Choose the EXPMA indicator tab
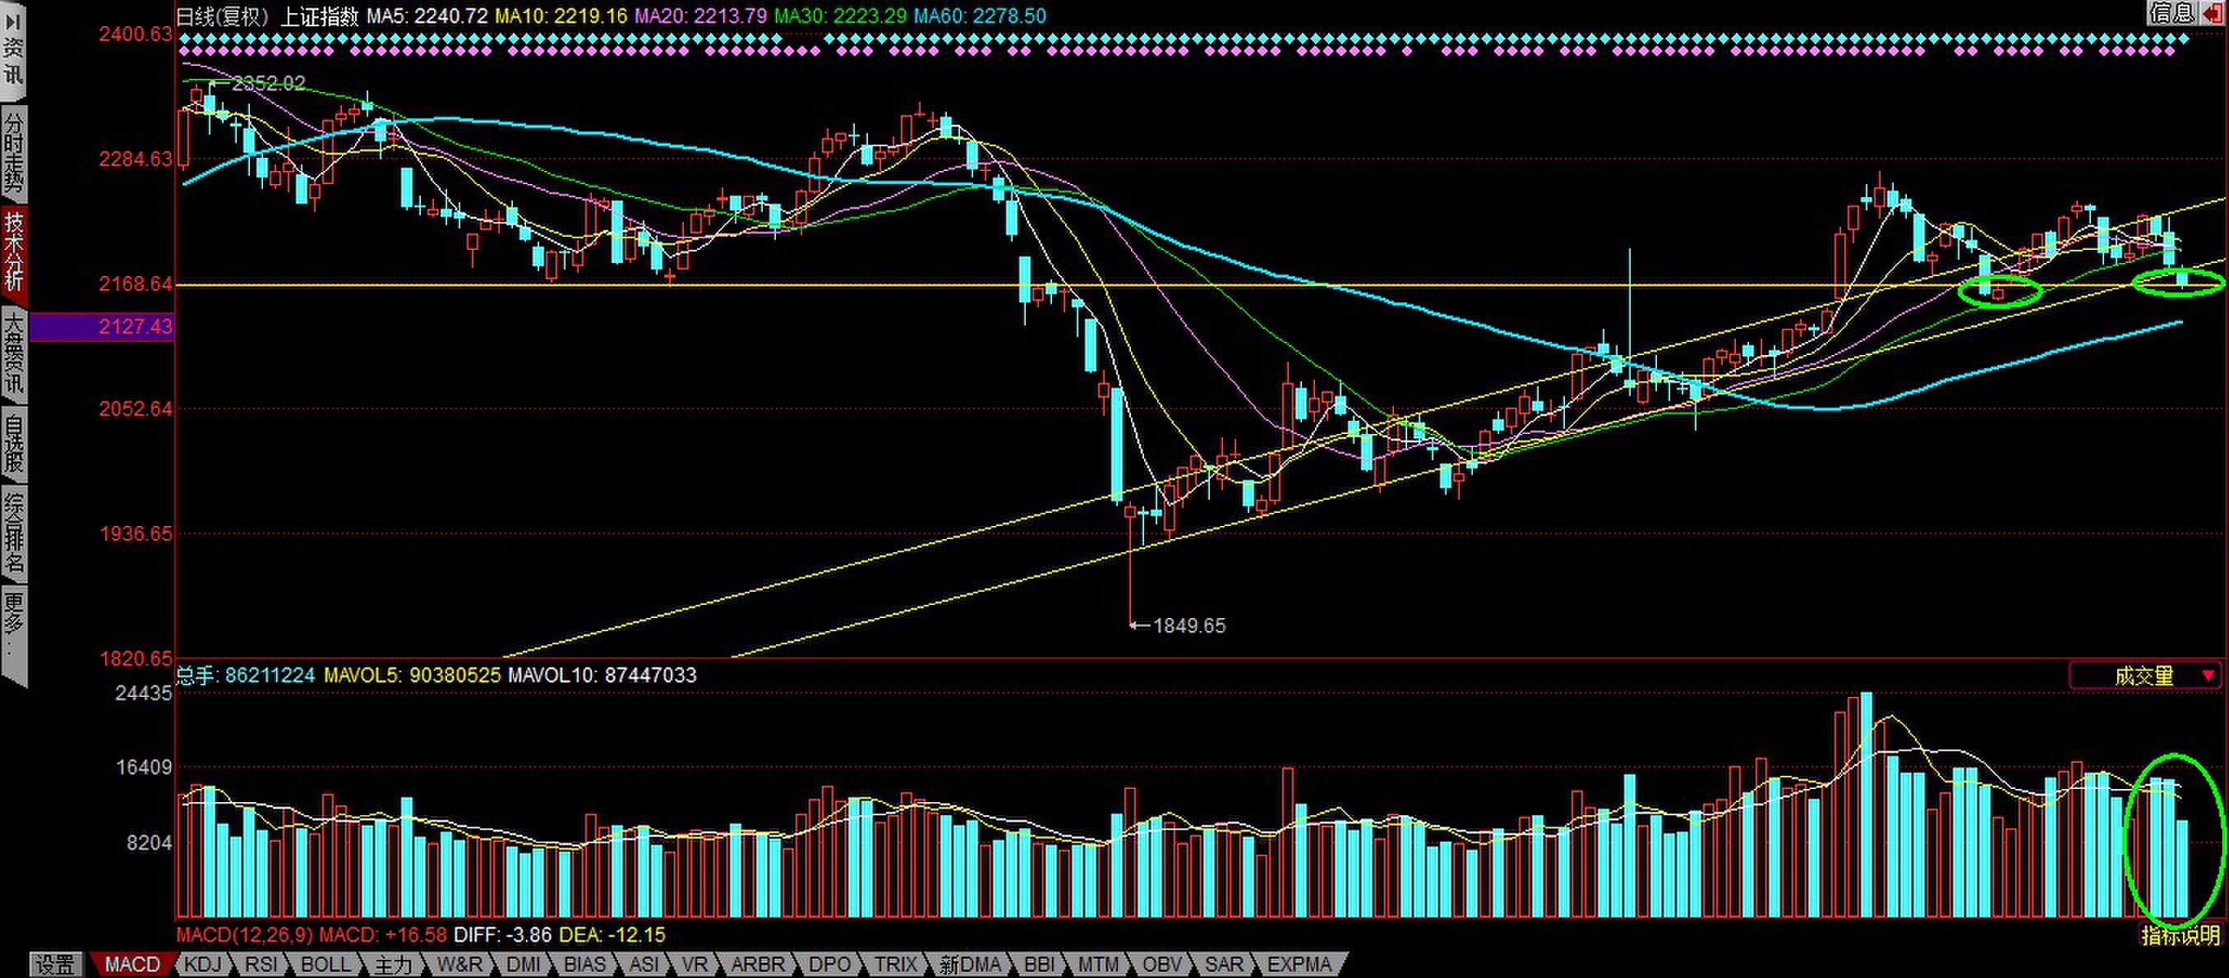This screenshot has width=2229, height=978. [x=1299, y=964]
